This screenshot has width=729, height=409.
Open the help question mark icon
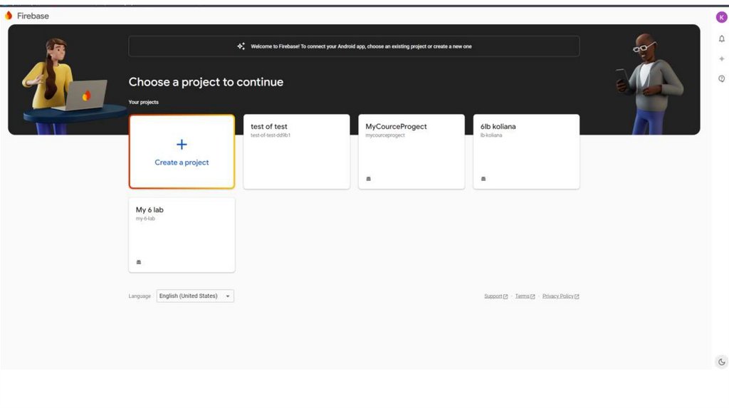point(721,78)
